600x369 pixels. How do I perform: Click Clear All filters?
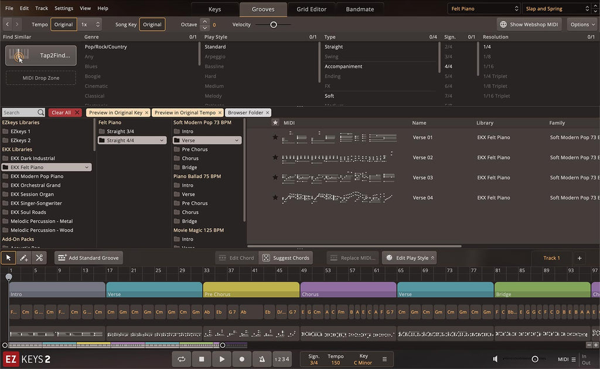(65, 113)
